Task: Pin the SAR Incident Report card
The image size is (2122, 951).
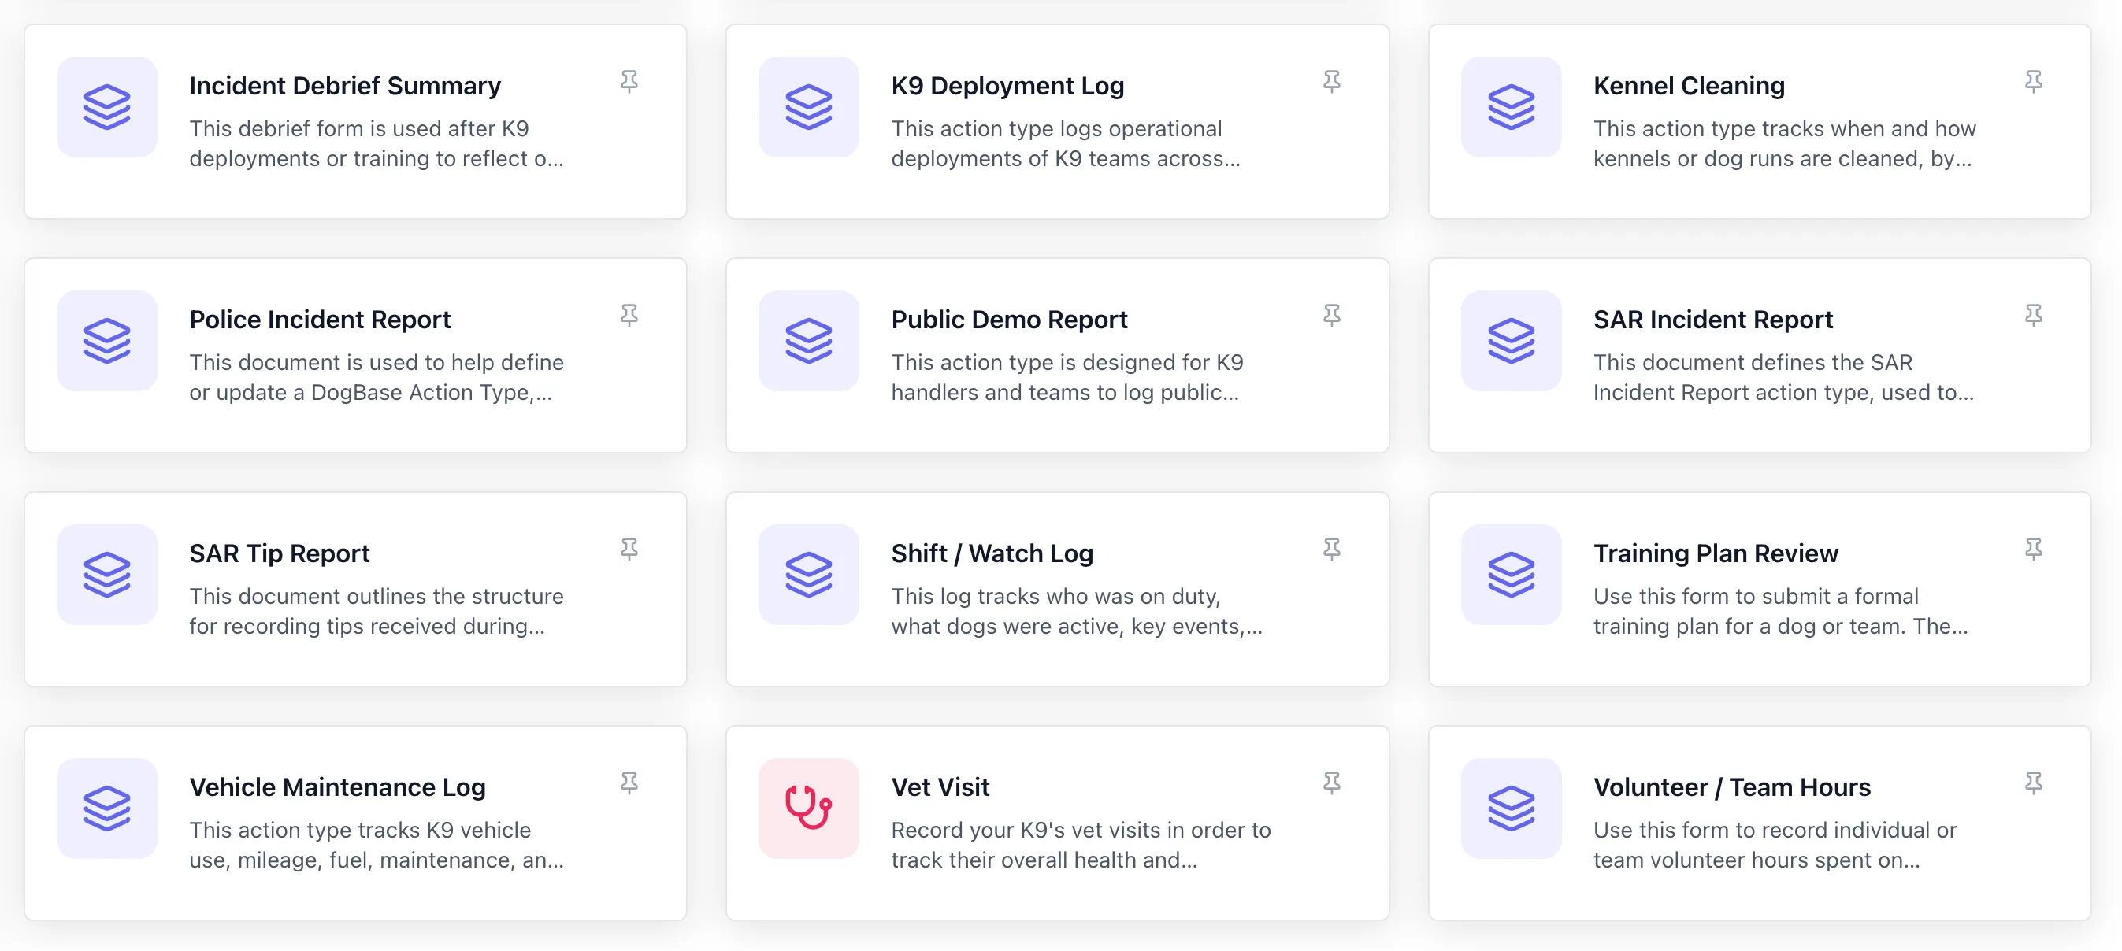Action: [2034, 316]
